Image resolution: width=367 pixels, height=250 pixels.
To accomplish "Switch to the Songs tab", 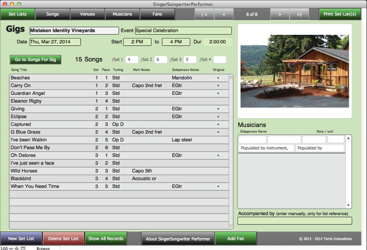I will (52, 14).
